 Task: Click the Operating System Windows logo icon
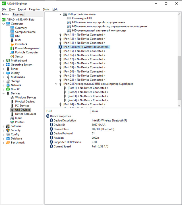[x=8, y=65]
